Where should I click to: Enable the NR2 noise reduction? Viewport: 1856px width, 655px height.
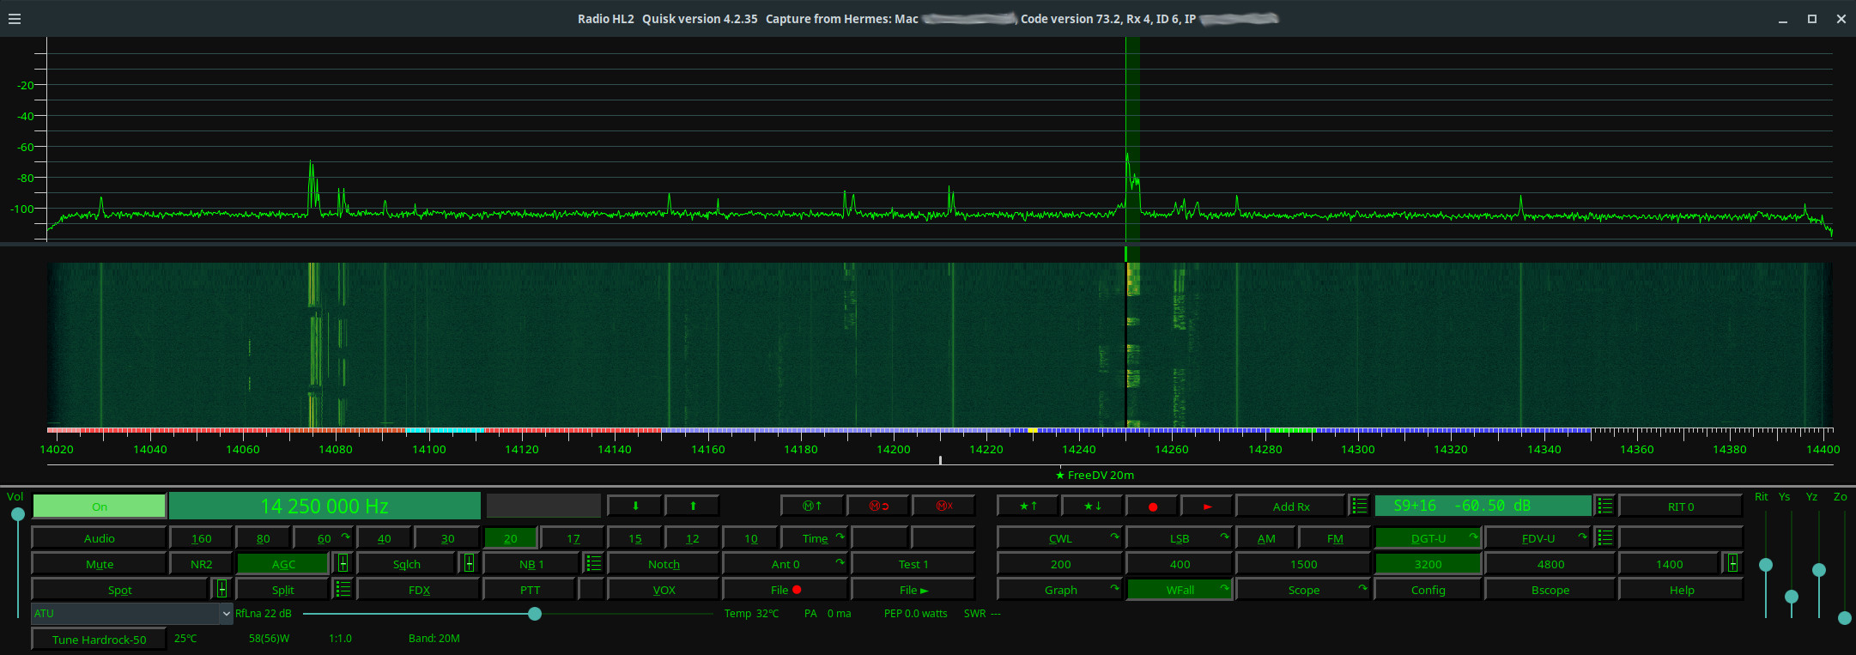pyautogui.click(x=201, y=564)
